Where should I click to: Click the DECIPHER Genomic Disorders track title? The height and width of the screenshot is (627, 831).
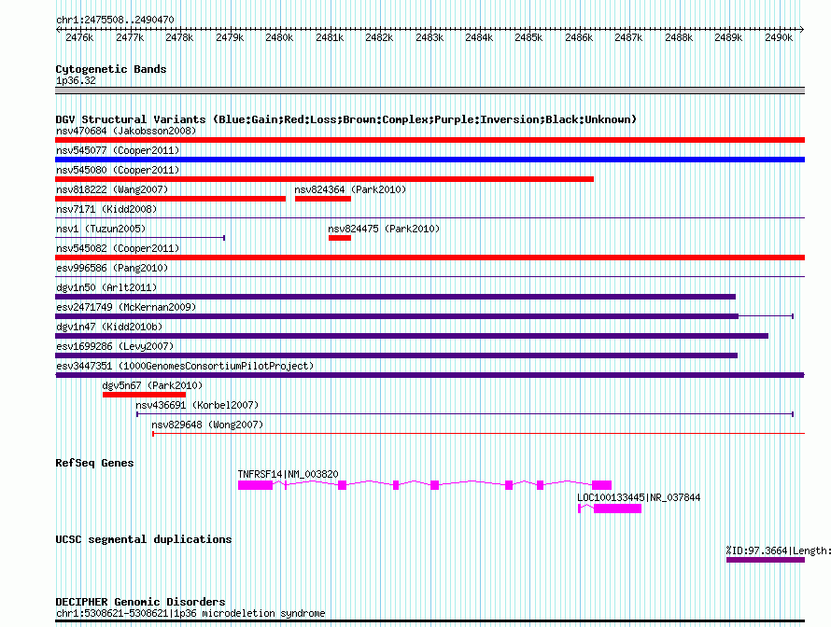point(140,602)
